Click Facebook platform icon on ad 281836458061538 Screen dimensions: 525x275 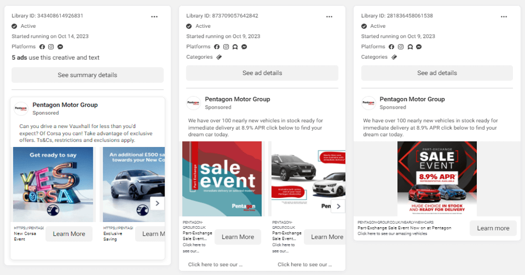(391, 47)
